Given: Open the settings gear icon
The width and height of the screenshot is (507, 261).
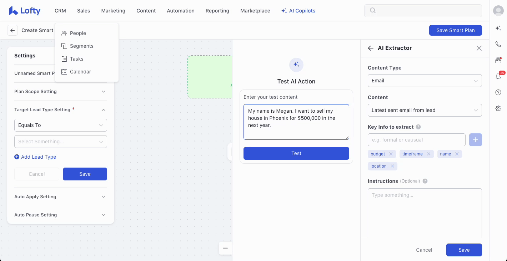Looking at the screenshot, I should (x=498, y=108).
